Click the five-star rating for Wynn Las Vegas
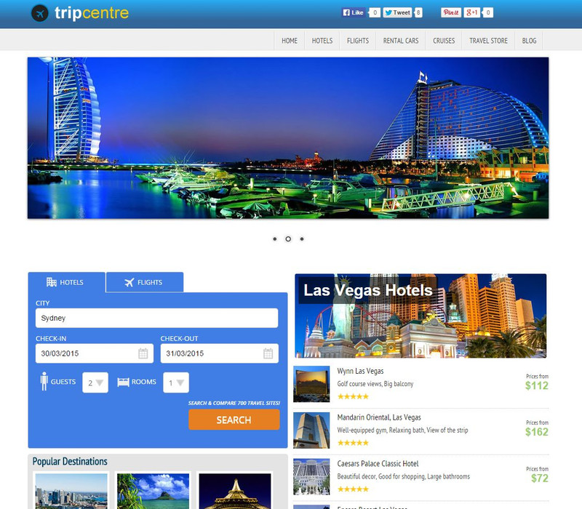The height and width of the screenshot is (509, 582). tap(353, 396)
